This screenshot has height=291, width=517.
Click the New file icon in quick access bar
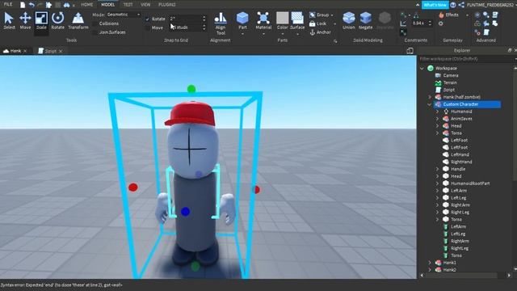23,5
